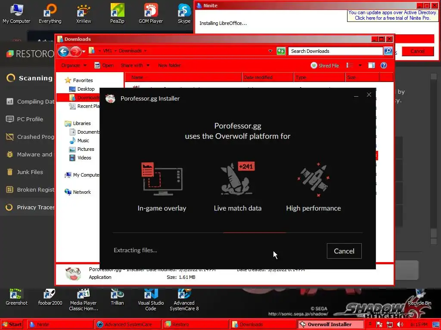Open the Organize menu dropdown
Viewport: 441px width, 330px height.
pos(74,65)
